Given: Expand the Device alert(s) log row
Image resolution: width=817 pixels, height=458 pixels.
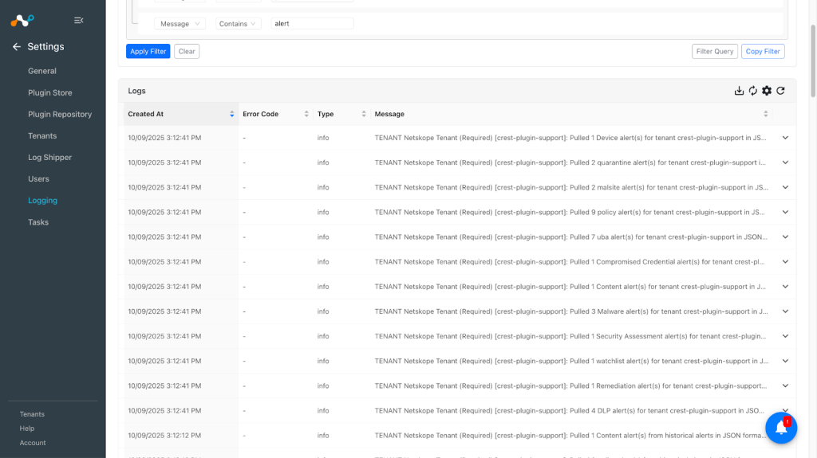Looking at the screenshot, I should pyautogui.click(x=785, y=138).
